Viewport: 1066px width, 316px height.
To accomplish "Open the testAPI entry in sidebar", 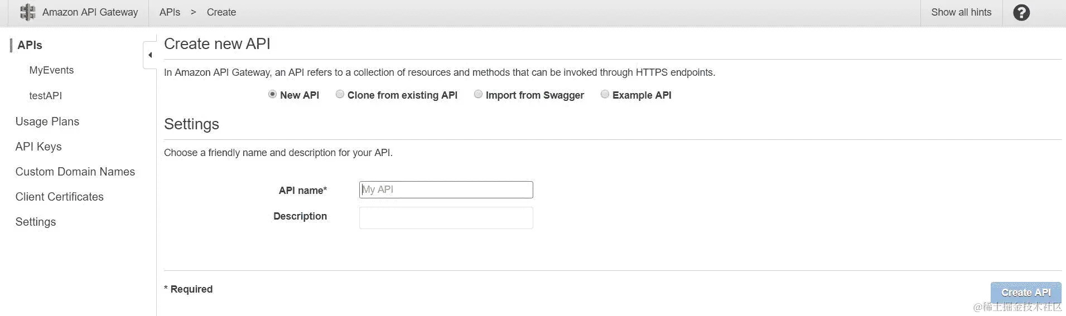I will click(x=45, y=96).
